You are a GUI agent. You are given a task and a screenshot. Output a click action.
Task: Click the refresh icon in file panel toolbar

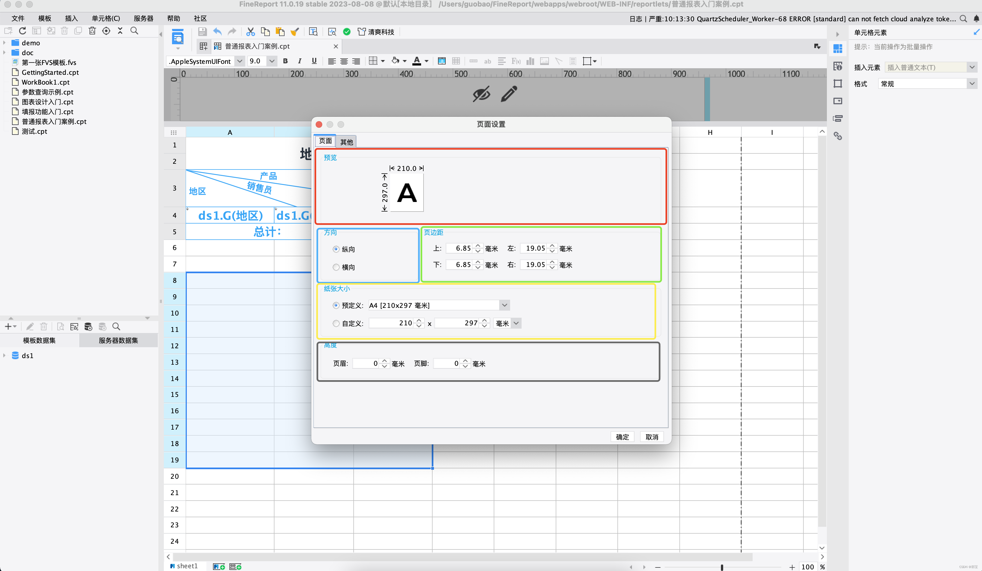coord(23,31)
